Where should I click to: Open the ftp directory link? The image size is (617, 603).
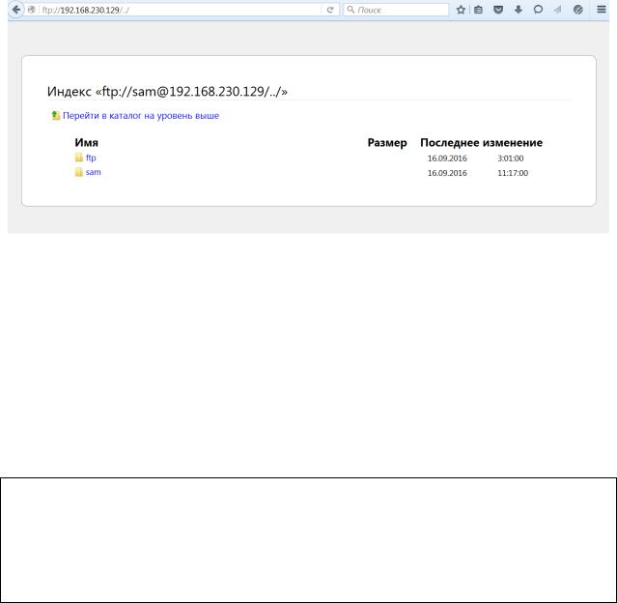click(x=91, y=158)
